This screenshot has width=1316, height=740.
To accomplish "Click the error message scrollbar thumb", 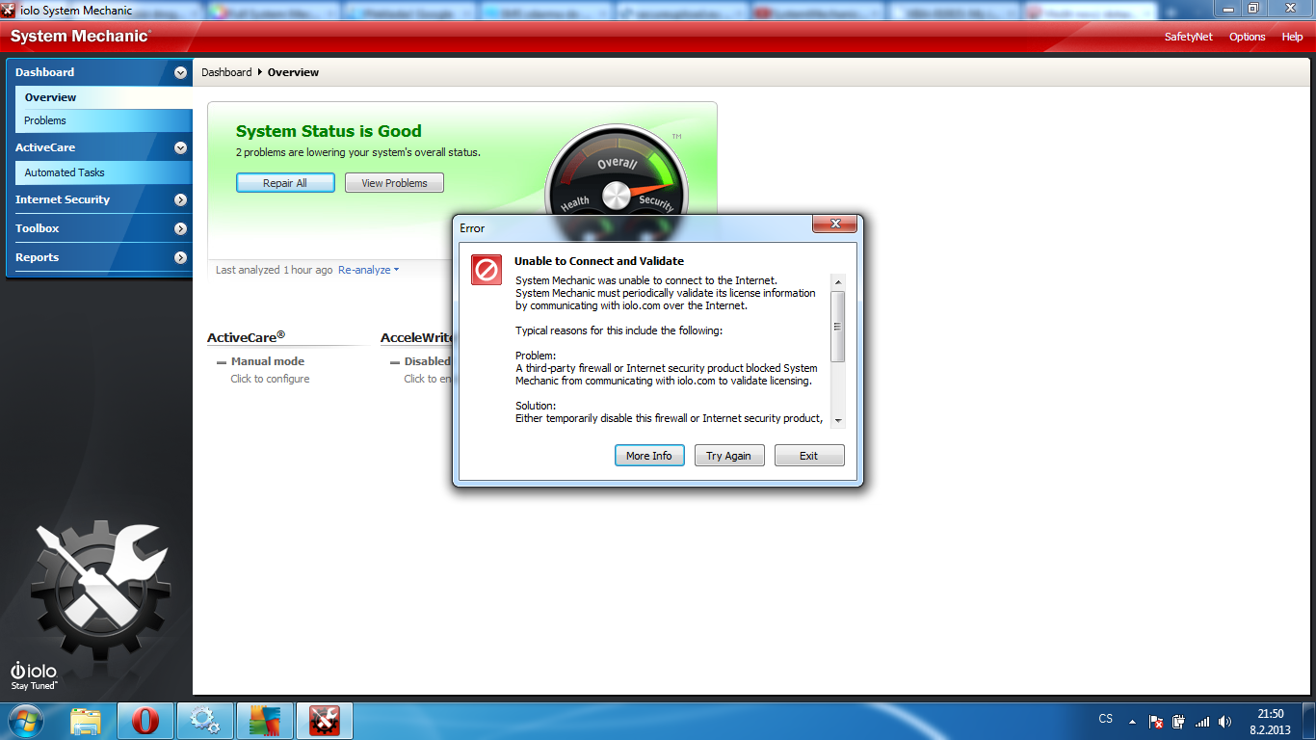I will (x=838, y=326).
